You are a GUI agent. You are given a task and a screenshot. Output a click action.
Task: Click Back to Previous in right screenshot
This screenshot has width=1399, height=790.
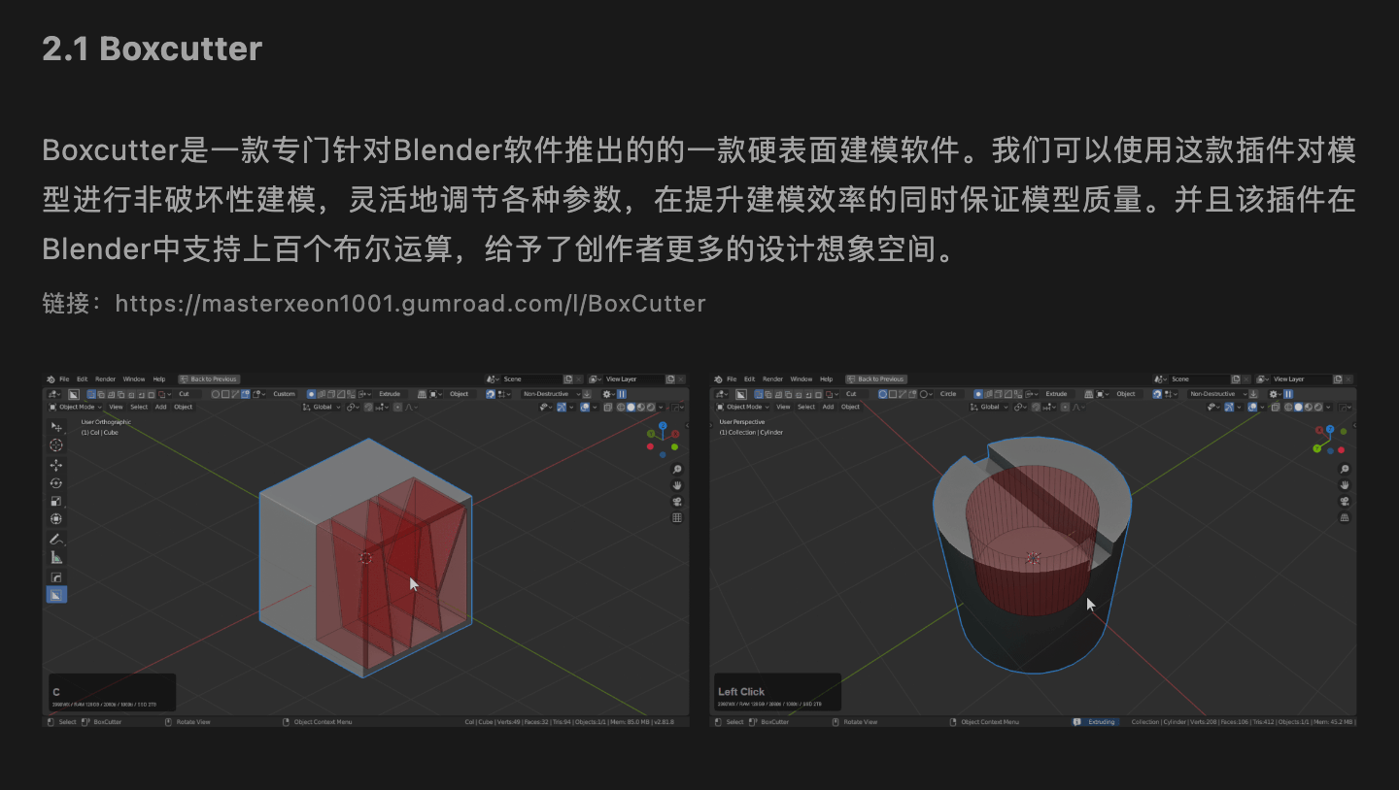pos(876,379)
